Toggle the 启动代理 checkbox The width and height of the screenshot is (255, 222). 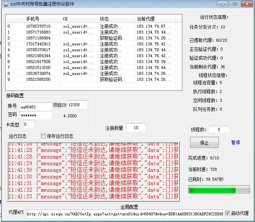tap(227, 213)
